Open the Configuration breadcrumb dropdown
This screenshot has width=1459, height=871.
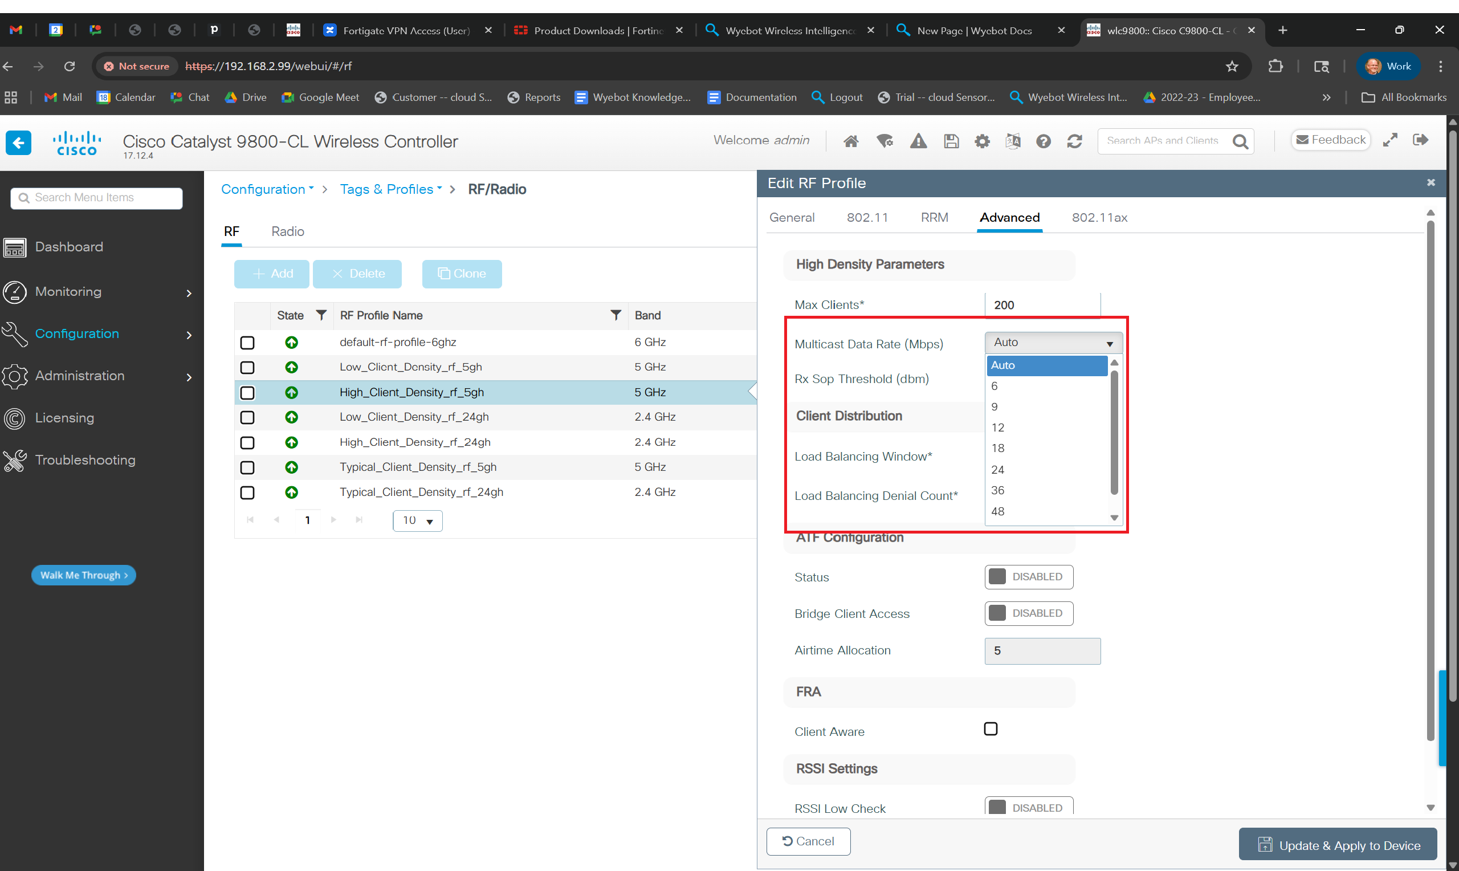click(x=267, y=189)
